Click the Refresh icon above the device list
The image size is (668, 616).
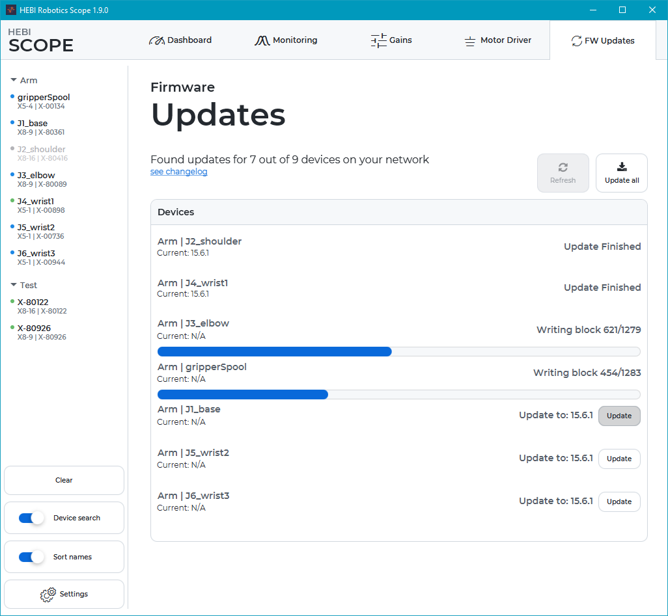pos(563,167)
